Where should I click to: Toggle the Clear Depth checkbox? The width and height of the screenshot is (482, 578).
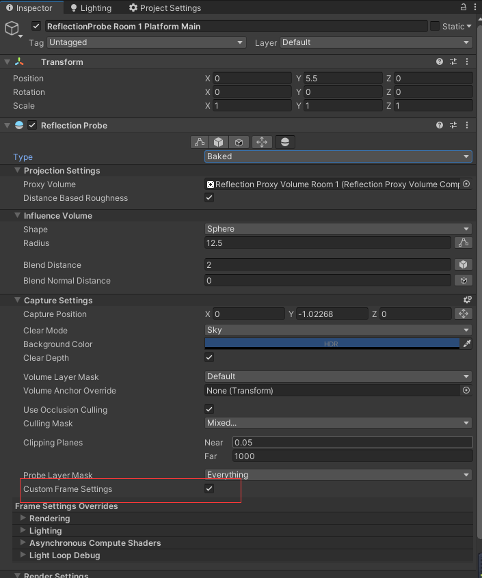(209, 357)
